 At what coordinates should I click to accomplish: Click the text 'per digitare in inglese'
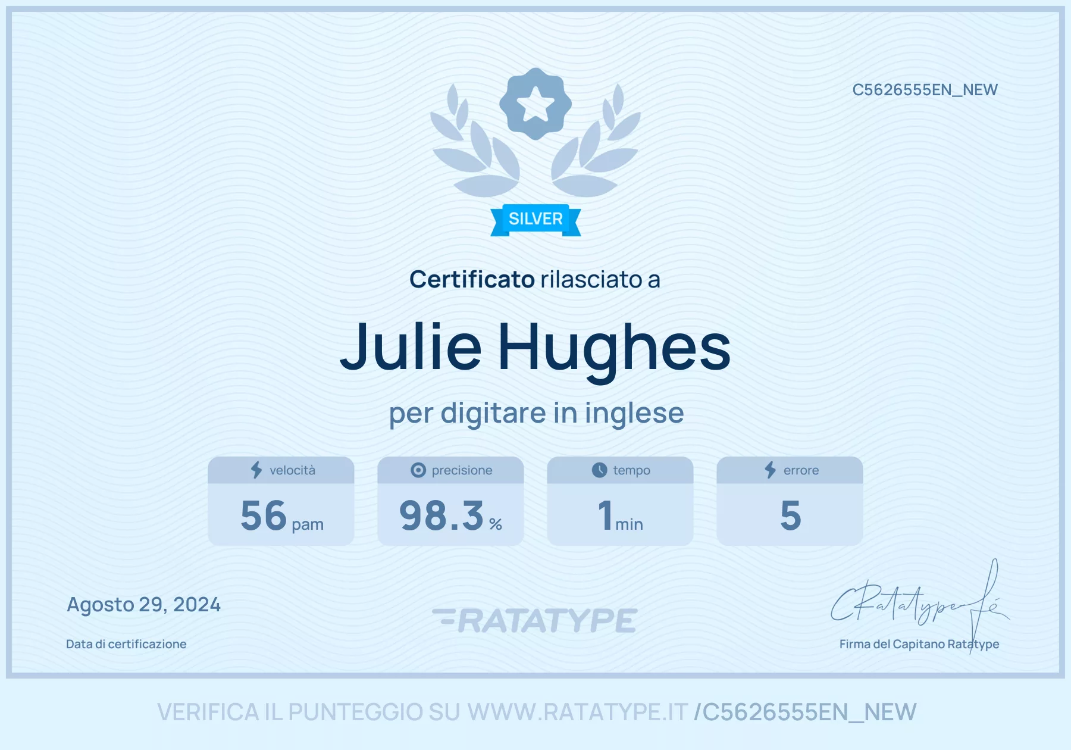coord(536,413)
